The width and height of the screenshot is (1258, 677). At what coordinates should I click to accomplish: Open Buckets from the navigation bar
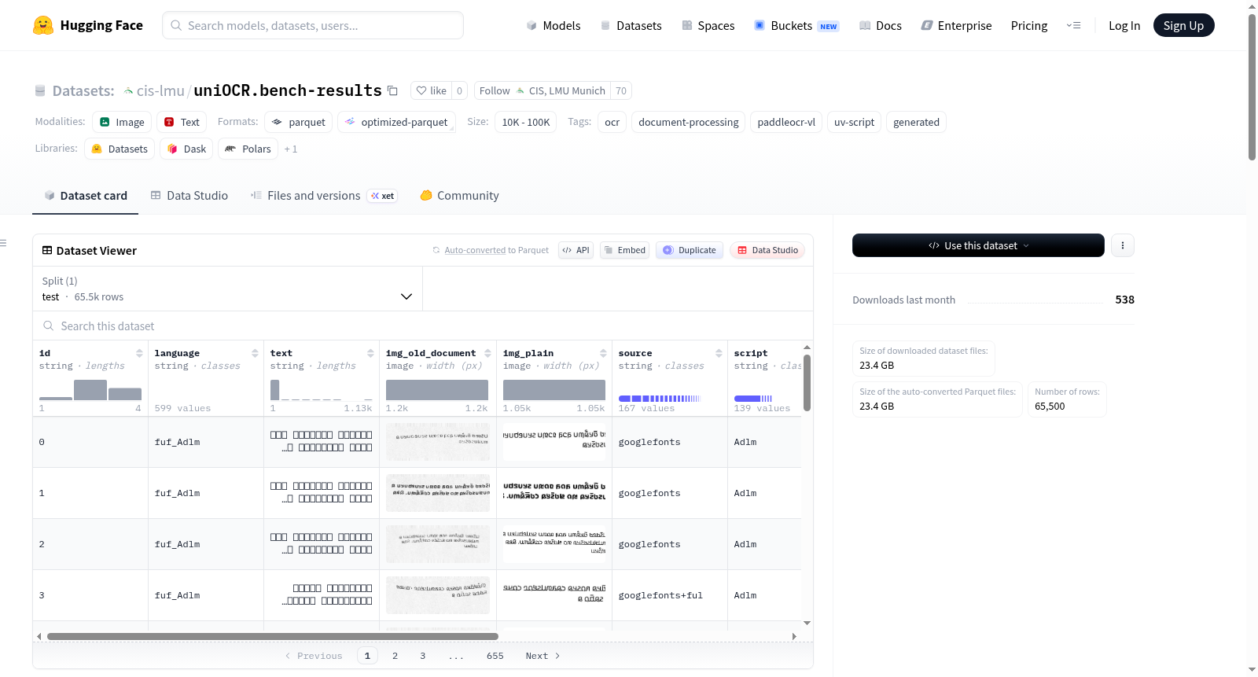[796, 25]
